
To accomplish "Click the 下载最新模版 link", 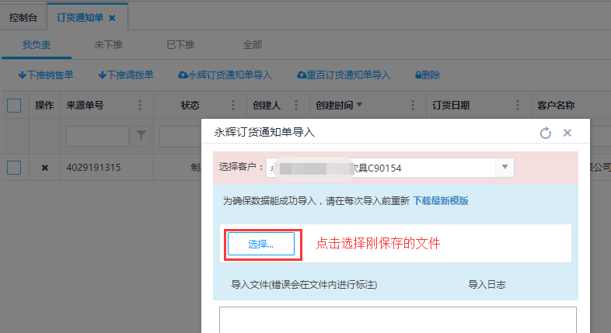I will click(440, 200).
